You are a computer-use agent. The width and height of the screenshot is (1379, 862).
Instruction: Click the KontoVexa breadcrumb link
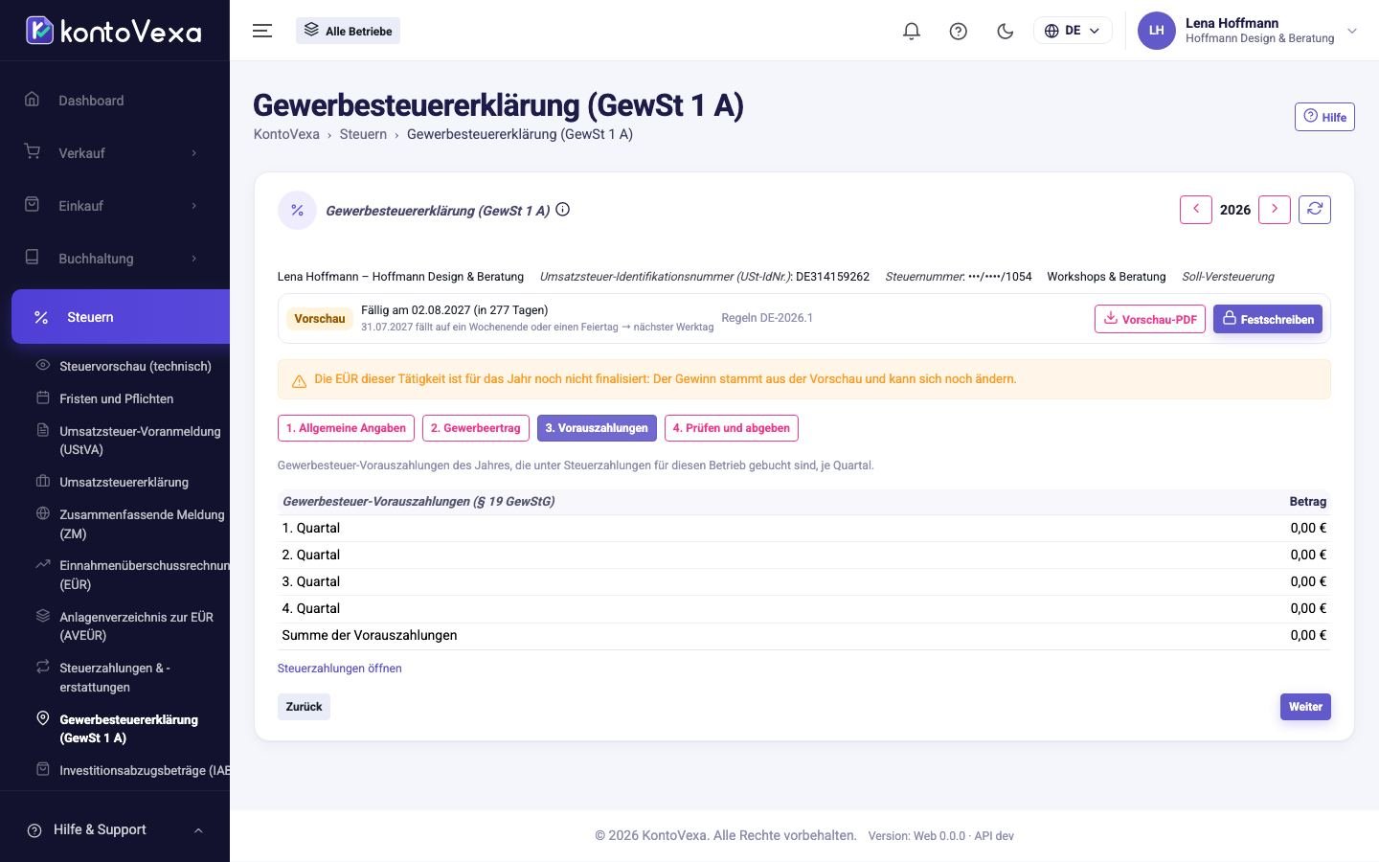coord(286,134)
